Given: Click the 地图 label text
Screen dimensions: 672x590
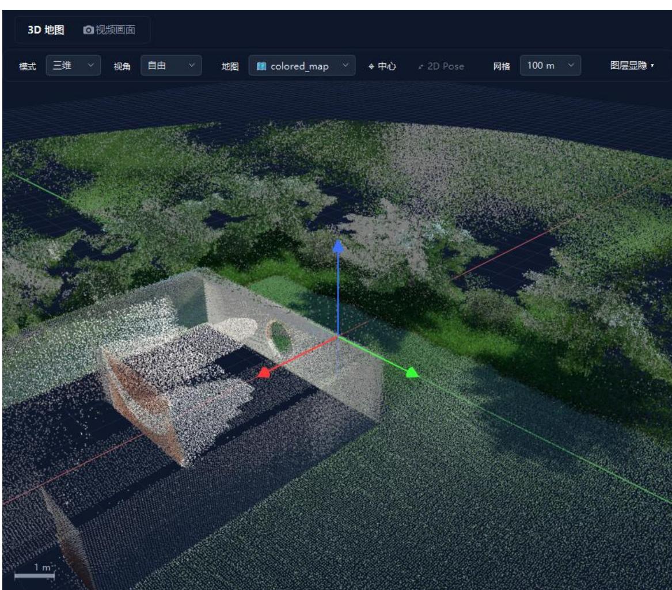Looking at the screenshot, I should (x=230, y=66).
